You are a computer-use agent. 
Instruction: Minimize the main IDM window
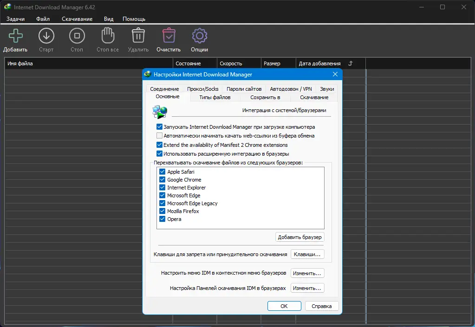[422, 7]
